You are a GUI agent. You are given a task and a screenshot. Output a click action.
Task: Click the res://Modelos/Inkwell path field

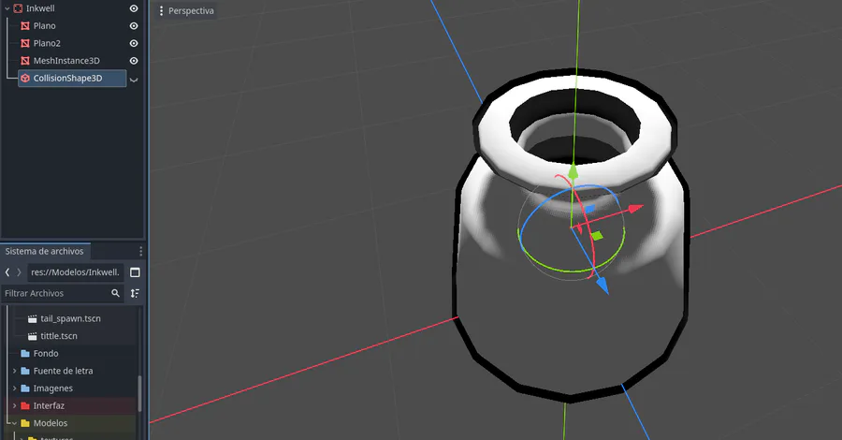tap(75, 272)
